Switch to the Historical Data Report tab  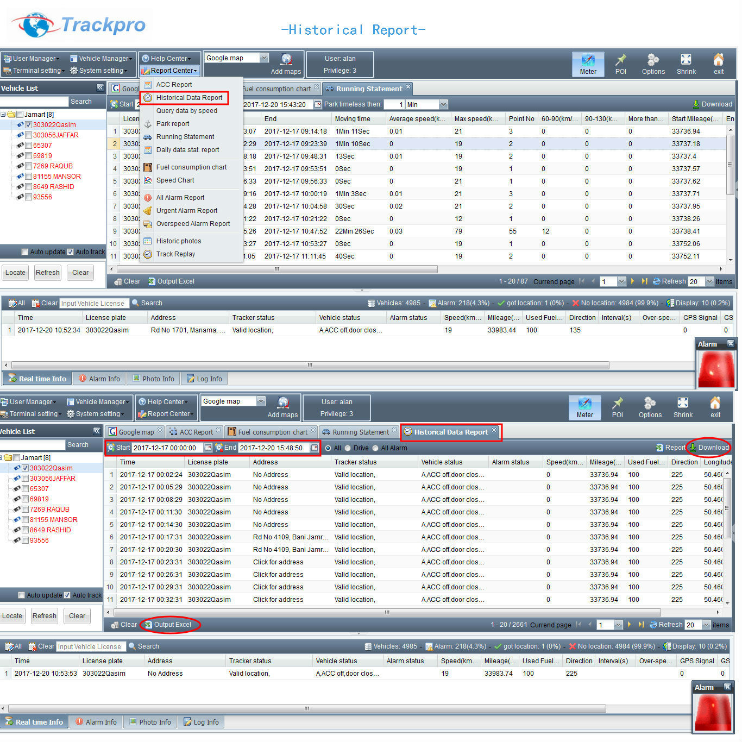click(450, 432)
